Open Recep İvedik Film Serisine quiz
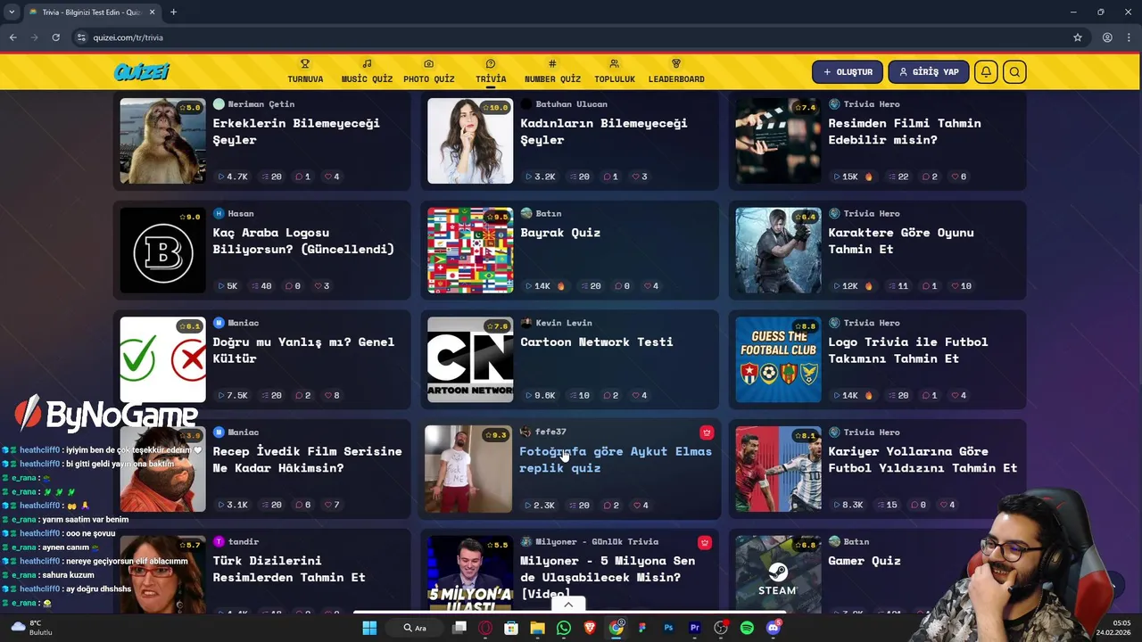This screenshot has width=1142, height=642. (x=308, y=460)
